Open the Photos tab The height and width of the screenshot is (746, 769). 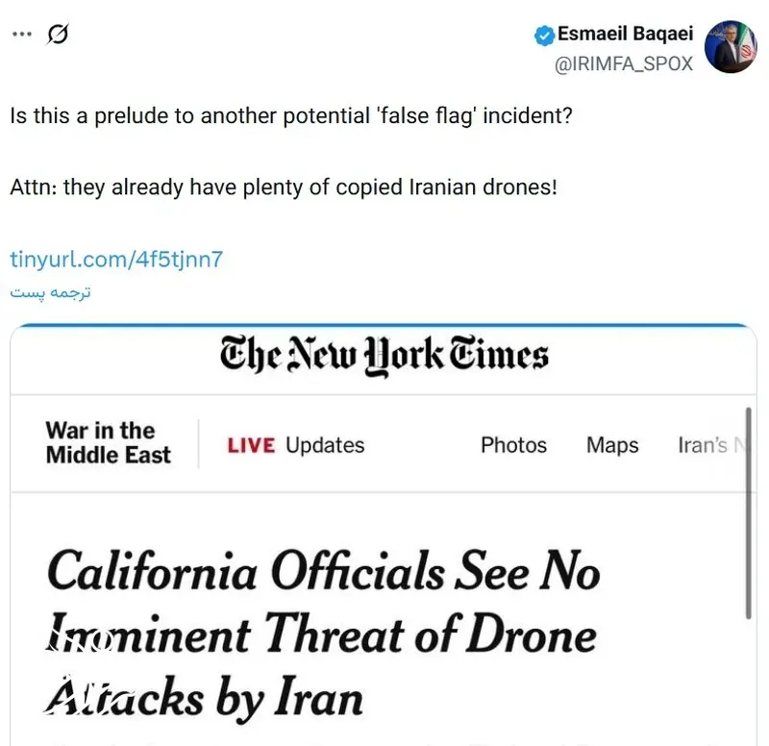coord(513,445)
